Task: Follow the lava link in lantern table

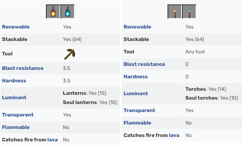Action: tap(52, 140)
